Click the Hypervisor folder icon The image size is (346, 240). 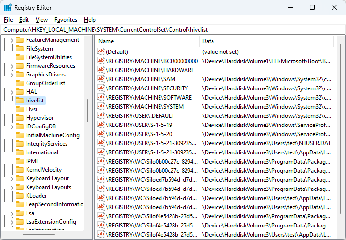[20, 118]
